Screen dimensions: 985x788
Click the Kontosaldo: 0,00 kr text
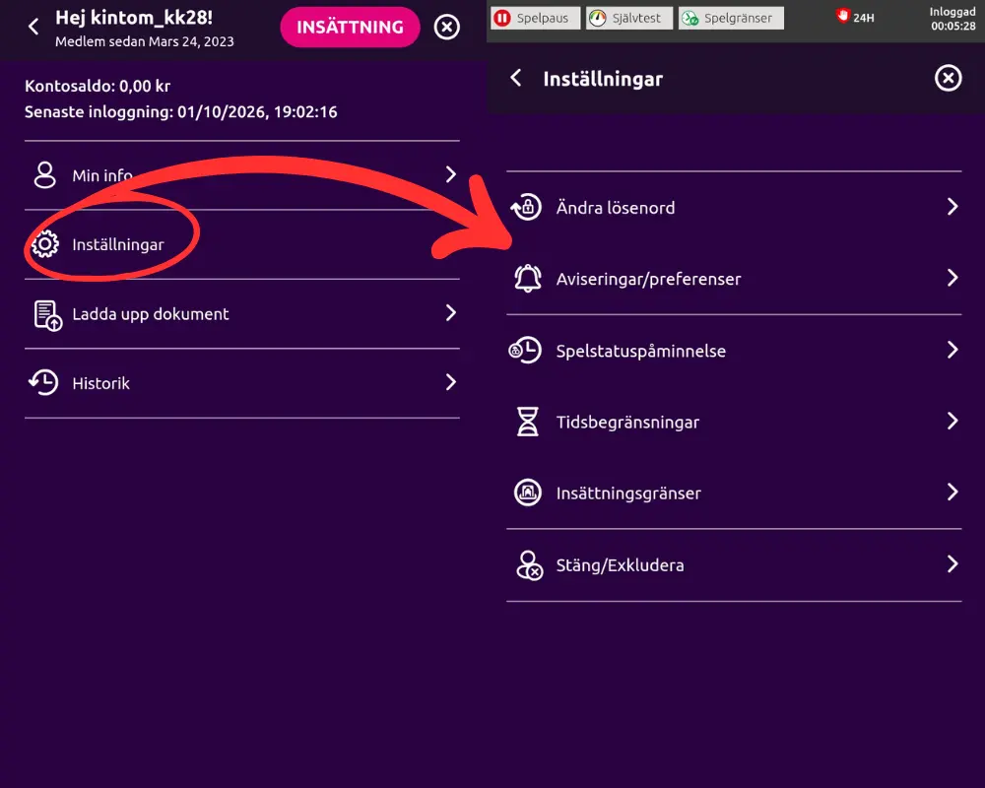(x=98, y=86)
